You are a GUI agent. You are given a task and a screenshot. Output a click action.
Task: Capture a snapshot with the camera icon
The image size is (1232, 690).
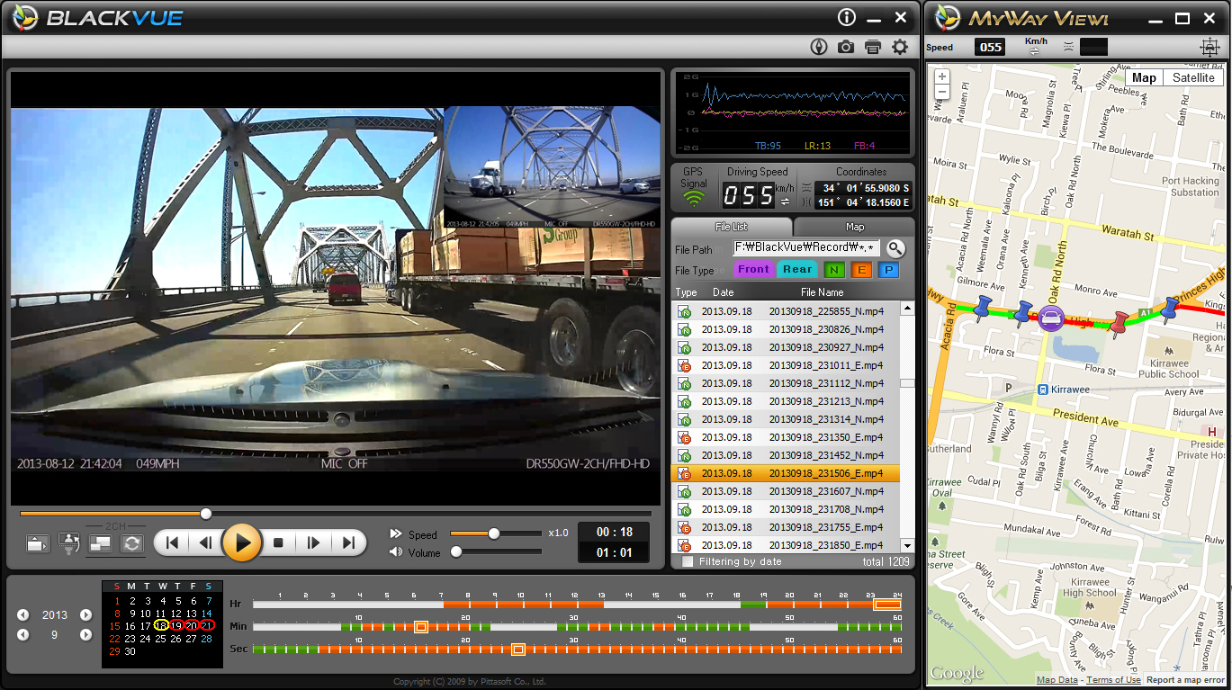845,47
